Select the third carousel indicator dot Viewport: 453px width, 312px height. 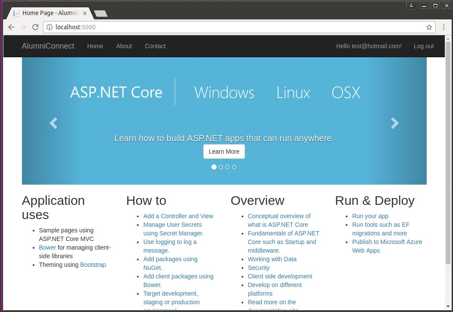click(227, 167)
